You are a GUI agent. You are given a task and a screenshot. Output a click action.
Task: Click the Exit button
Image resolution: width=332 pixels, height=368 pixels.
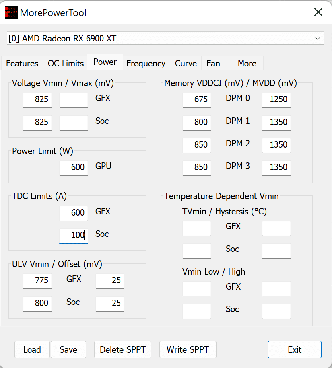[295, 349]
